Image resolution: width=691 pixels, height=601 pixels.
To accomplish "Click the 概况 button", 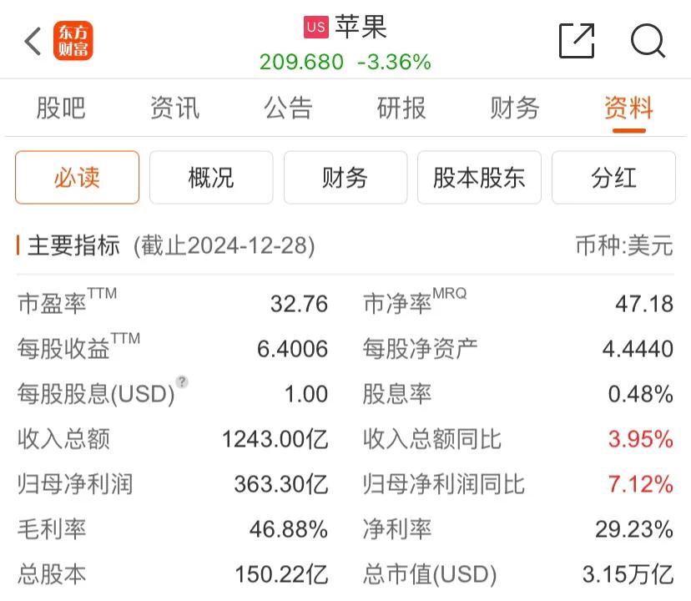I will [211, 177].
